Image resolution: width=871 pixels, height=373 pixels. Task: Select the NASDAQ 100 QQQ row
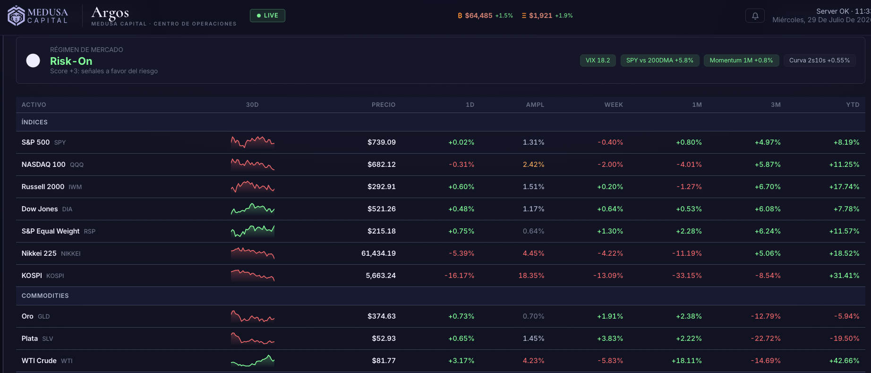click(441, 165)
